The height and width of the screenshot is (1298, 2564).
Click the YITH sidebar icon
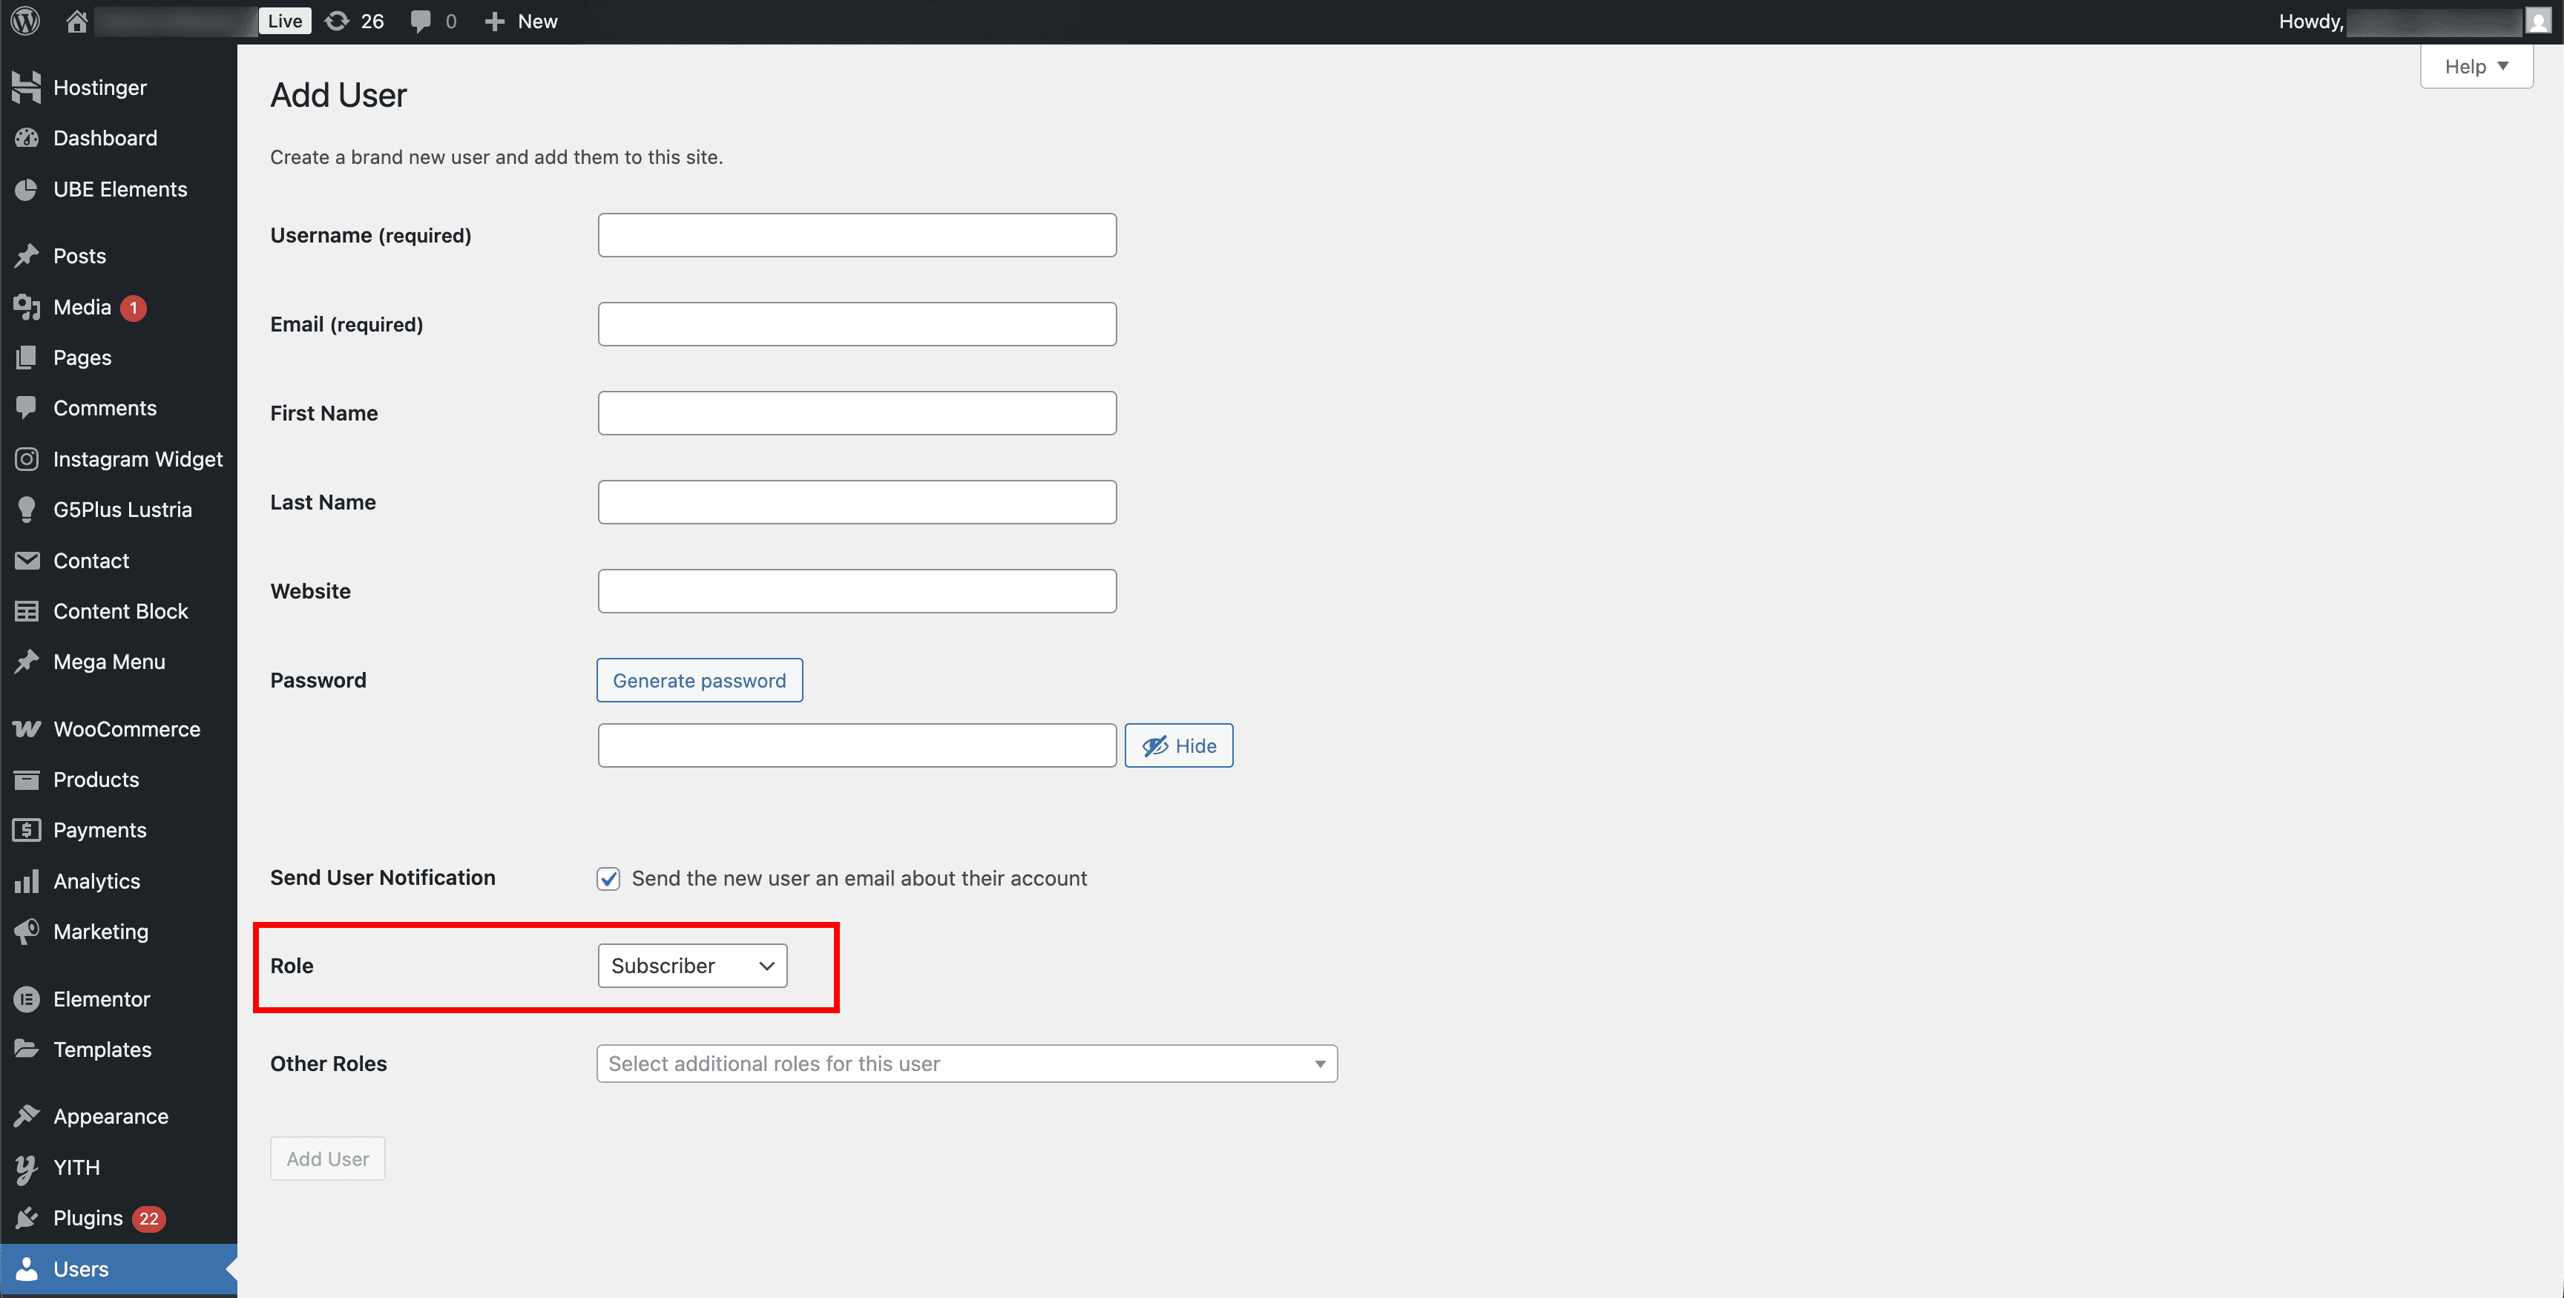(x=27, y=1167)
